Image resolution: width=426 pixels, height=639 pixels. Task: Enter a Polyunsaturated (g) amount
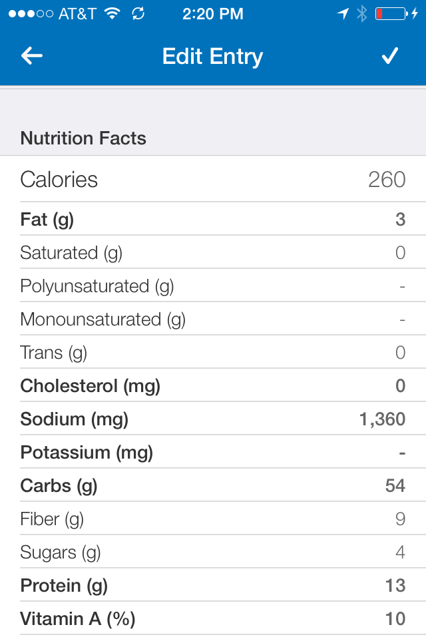tap(402, 286)
